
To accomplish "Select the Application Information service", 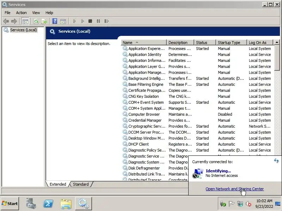I will tap(197, 60).
